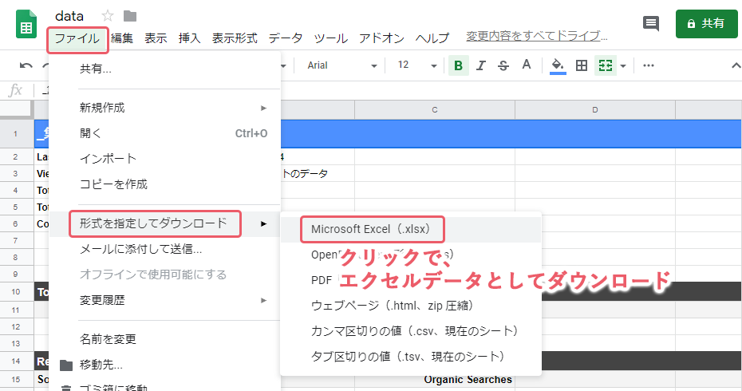Screen dimensions: 742x391
Task: Click the select-all corner box
Action: pos(16,110)
